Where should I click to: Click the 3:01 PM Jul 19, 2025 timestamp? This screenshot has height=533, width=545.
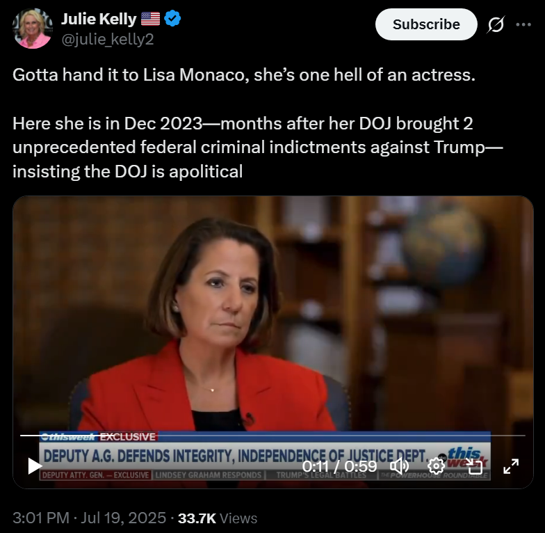pyautogui.click(x=89, y=518)
